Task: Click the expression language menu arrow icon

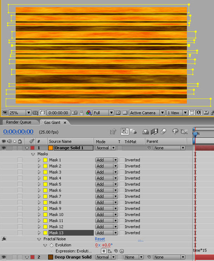Action: tap(122, 251)
